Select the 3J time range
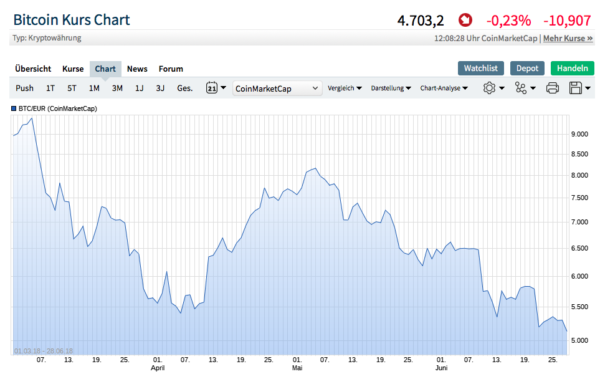The image size is (600, 374). pos(160,88)
